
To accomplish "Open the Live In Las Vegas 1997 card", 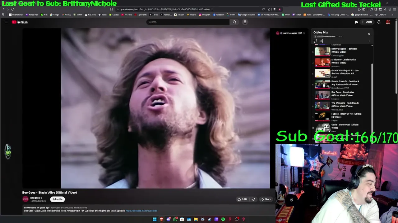I will pyautogui.click(x=289, y=33).
